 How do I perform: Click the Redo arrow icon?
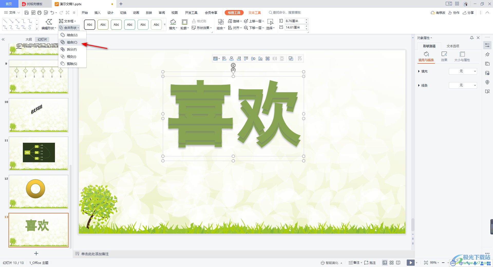click(x=61, y=13)
